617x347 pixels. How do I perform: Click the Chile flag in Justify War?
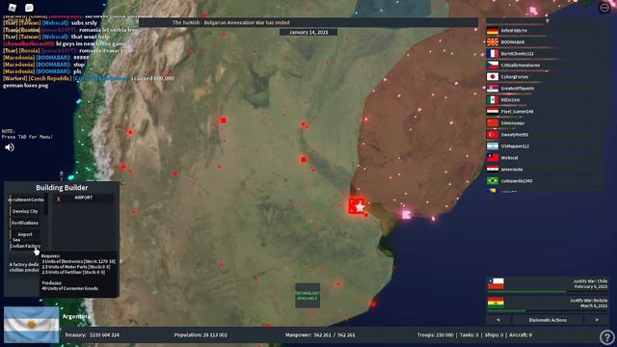tap(496, 283)
